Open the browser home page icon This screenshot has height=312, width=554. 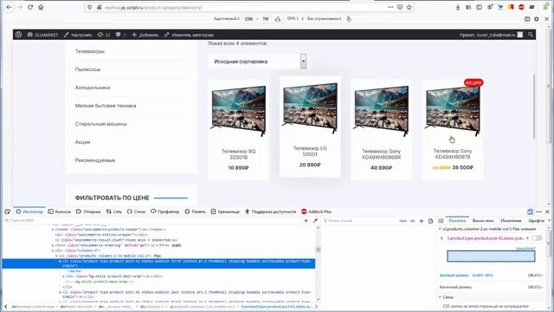coord(41,7)
